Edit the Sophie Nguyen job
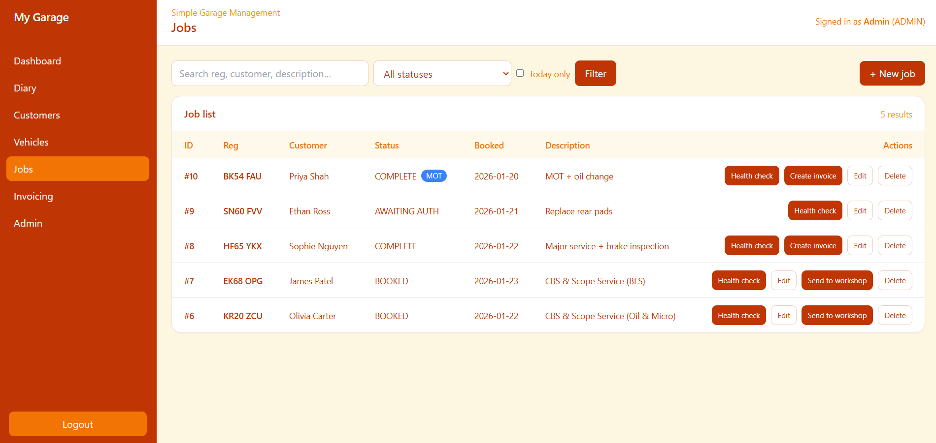Image resolution: width=936 pixels, height=443 pixels. tap(860, 246)
